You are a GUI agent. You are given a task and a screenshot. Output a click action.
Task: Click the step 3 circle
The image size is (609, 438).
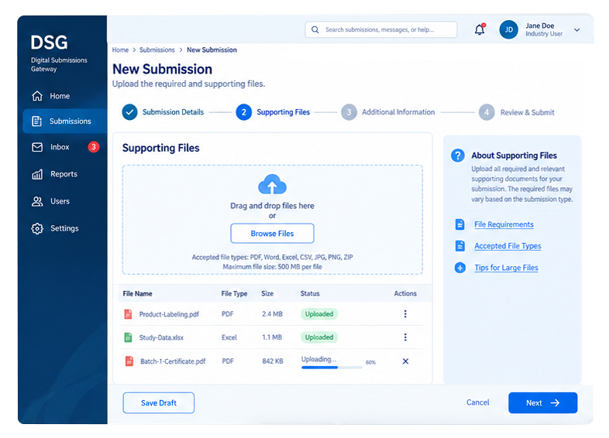[x=349, y=112]
